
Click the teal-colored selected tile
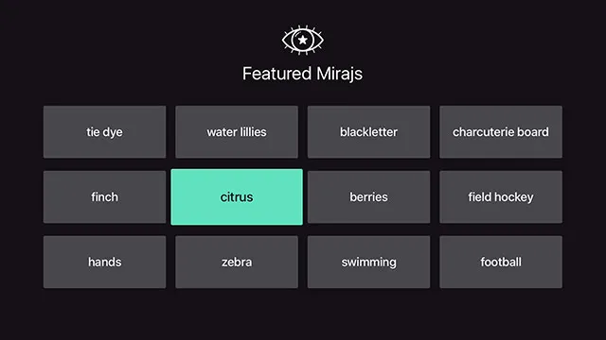tap(237, 197)
